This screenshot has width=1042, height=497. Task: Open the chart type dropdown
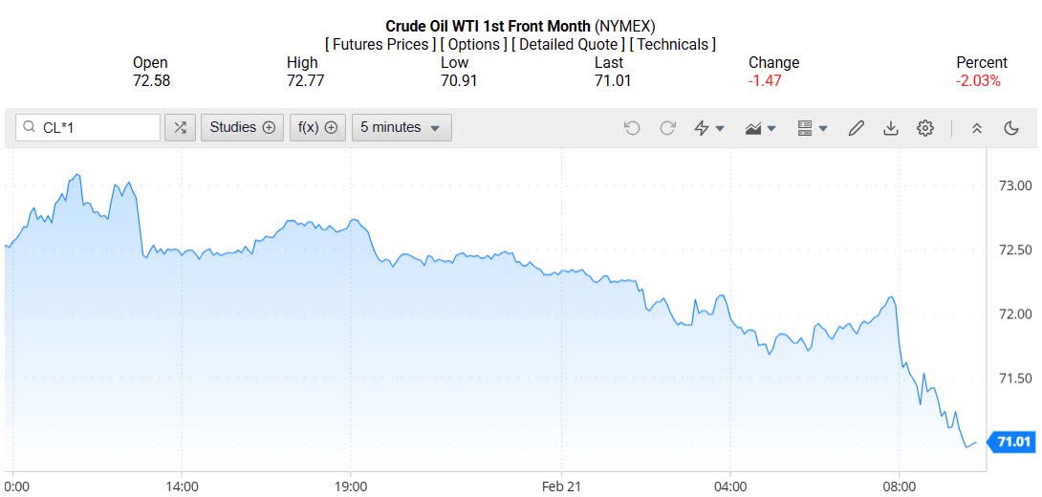pyautogui.click(x=760, y=127)
